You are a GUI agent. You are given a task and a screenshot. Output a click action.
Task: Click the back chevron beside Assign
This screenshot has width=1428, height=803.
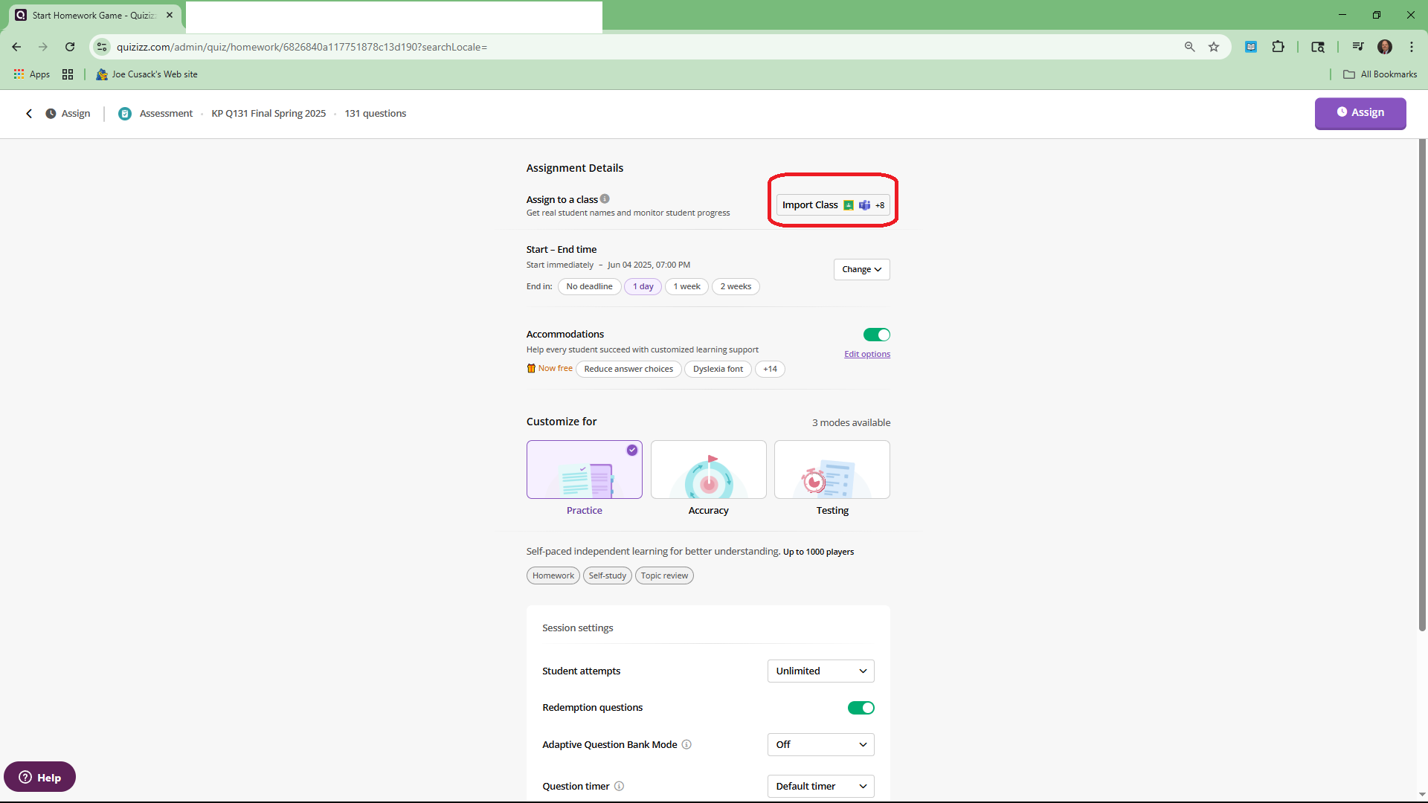[x=29, y=114]
